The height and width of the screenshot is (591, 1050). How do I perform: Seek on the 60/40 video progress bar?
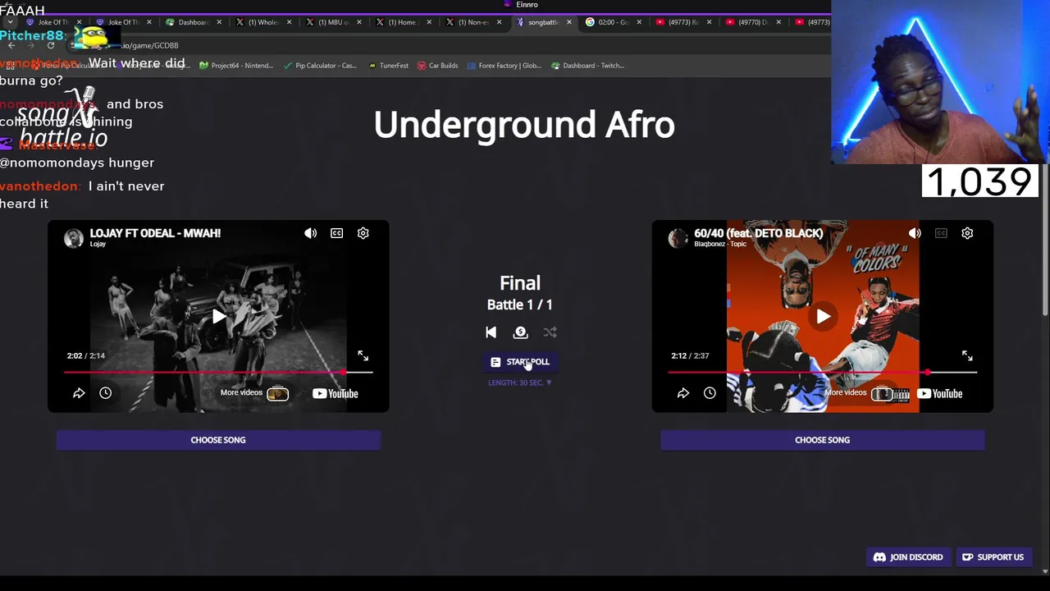(823, 373)
